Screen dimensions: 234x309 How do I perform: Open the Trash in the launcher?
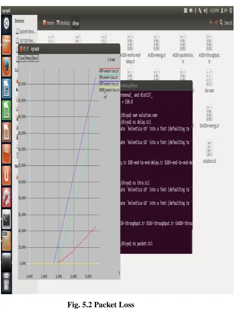(x=6, y=282)
